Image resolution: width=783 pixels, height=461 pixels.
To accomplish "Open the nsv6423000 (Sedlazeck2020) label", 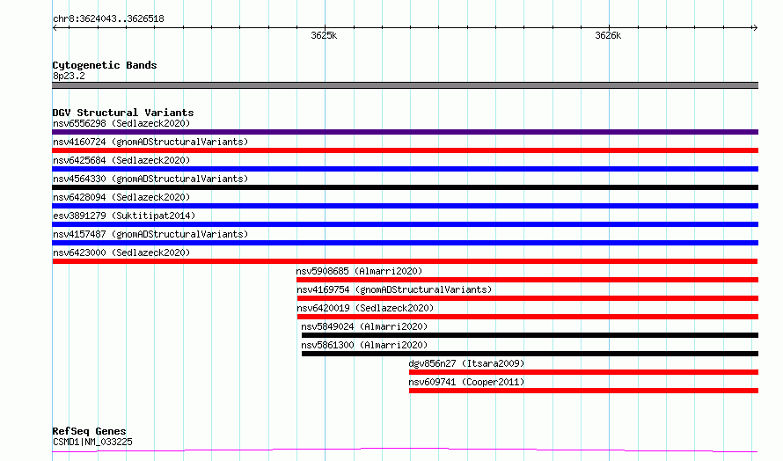I will click(121, 252).
